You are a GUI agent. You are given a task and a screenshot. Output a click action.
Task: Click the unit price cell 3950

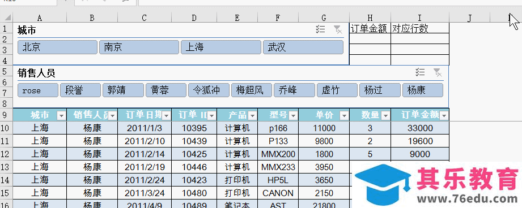[x=324, y=167]
